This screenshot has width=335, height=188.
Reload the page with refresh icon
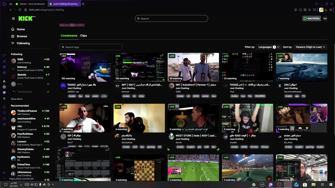pyautogui.click(x=20, y=10)
